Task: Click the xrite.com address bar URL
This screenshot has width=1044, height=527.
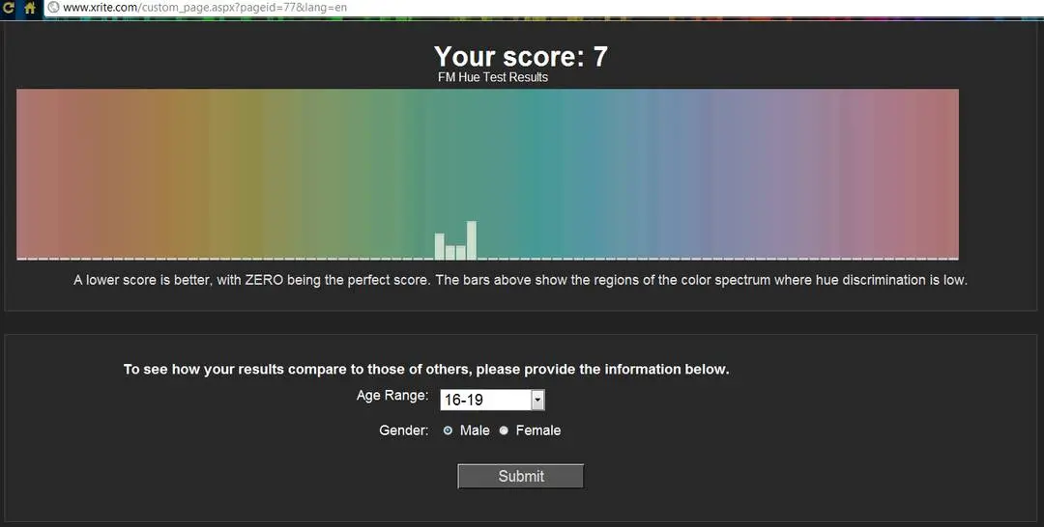Action: [x=204, y=8]
